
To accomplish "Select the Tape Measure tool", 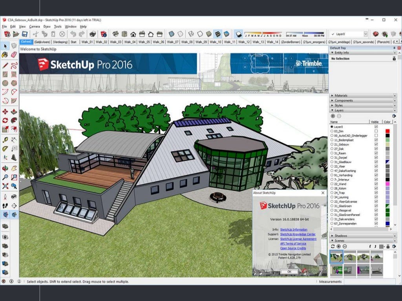I will (x=5, y=140).
